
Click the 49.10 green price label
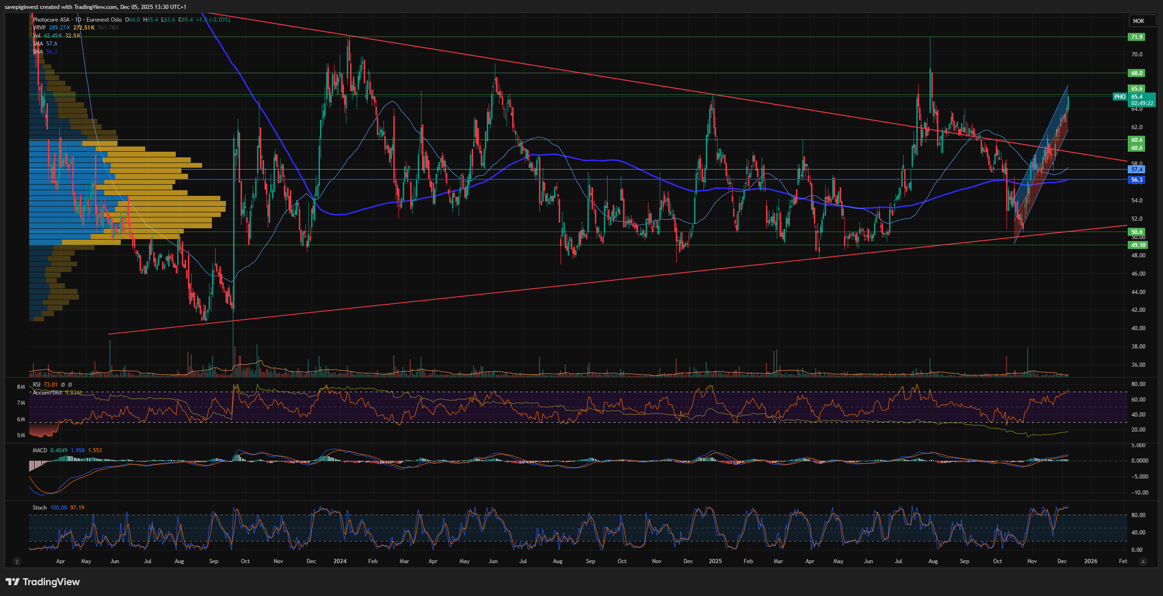coord(1138,245)
